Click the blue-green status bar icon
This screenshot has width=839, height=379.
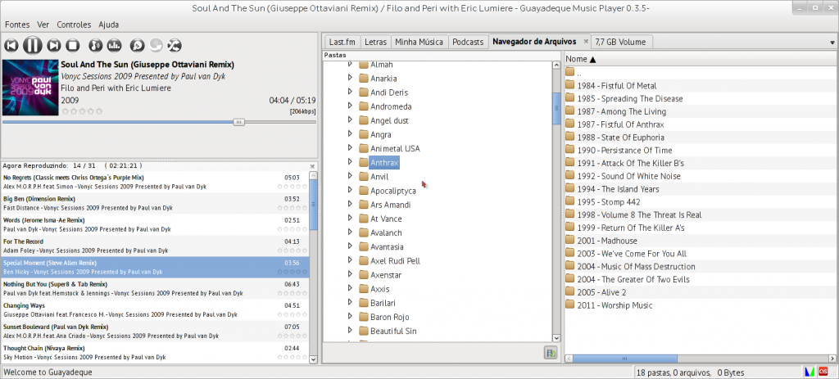click(810, 372)
